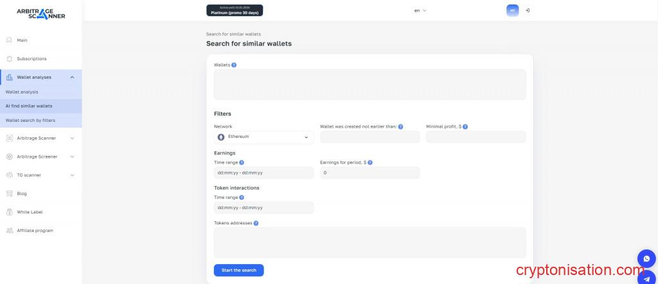Image resolution: width=658 pixels, height=284 pixels.
Task: Click the Filters heading text
Action: pyautogui.click(x=222, y=114)
